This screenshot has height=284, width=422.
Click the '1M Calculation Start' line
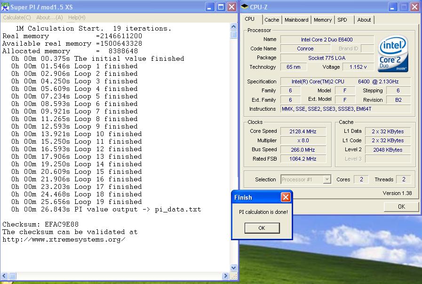pos(94,28)
